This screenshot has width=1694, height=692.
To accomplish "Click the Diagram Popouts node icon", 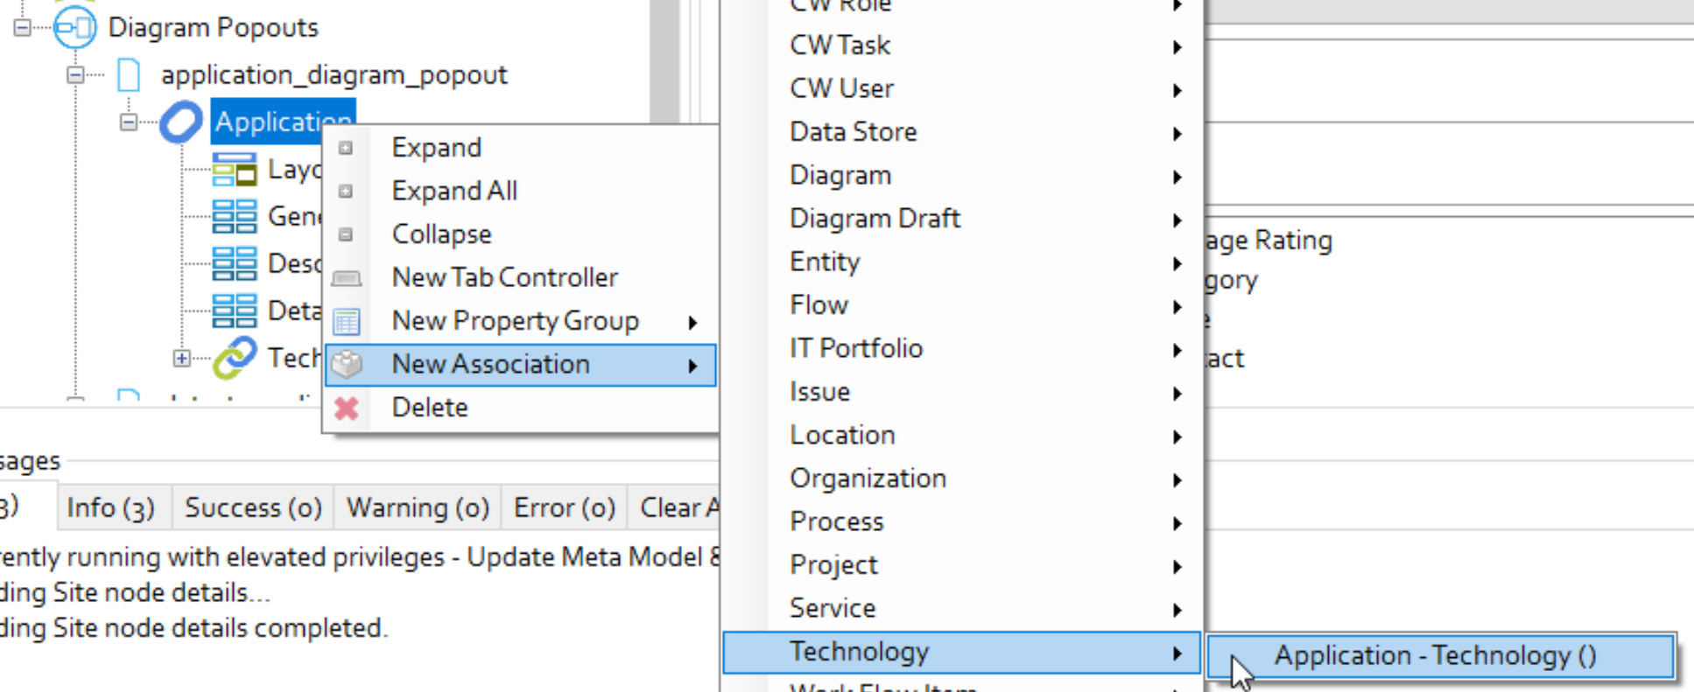I will click(x=74, y=27).
